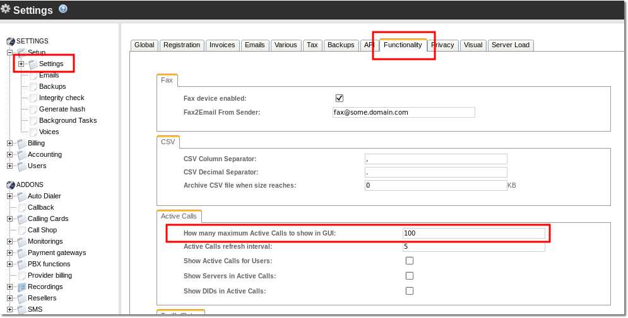Open the Generate hash link in sidebar
Screen dimensions: 628x318
[62, 109]
